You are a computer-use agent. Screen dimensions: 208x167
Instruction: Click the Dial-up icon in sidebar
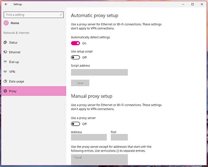[x=5, y=62]
